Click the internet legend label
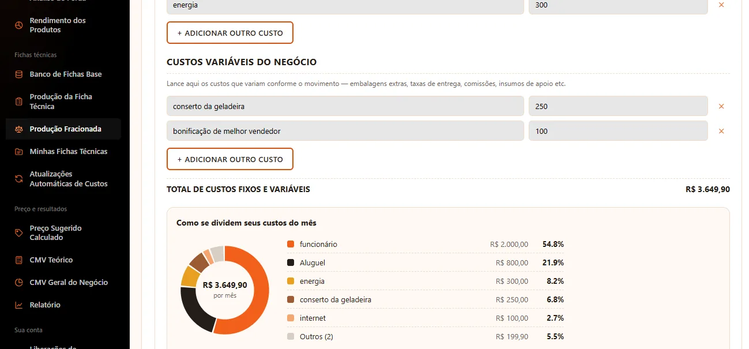This screenshot has width=749, height=349. [313, 318]
